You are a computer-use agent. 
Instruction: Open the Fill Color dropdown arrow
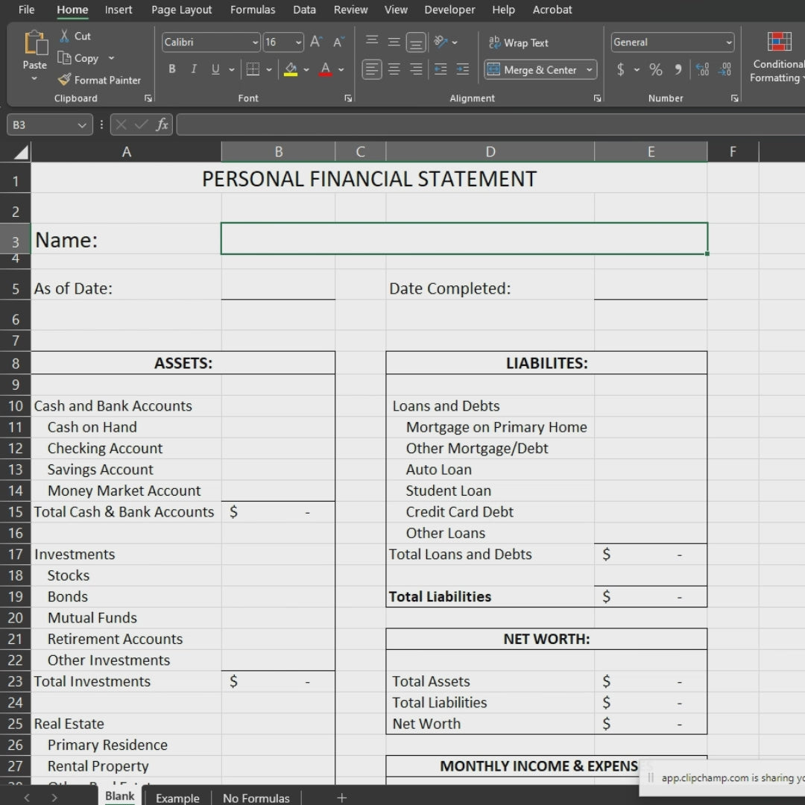pyautogui.click(x=305, y=69)
